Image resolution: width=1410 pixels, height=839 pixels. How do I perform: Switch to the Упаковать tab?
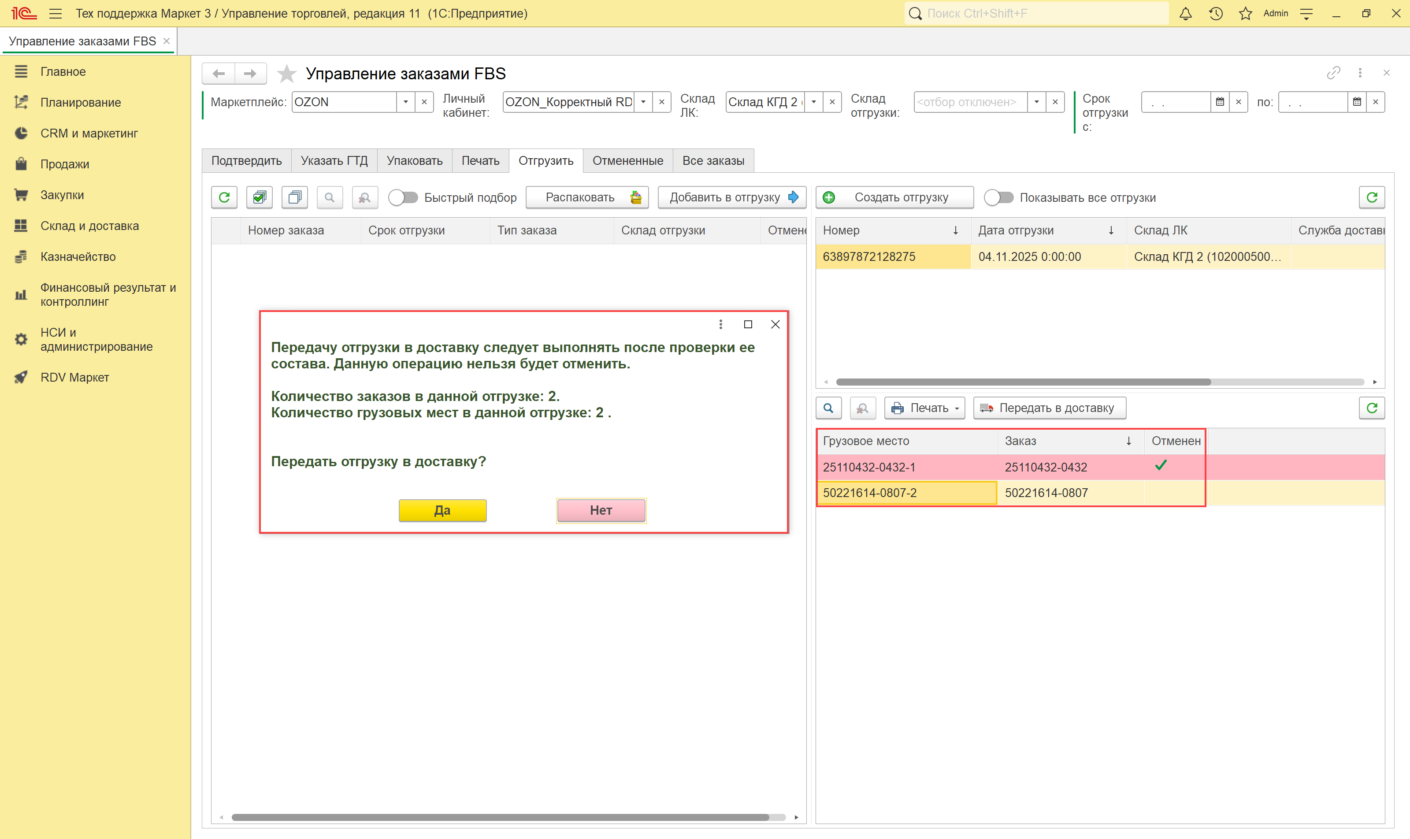pyautogui.click(x=414, y=160)
